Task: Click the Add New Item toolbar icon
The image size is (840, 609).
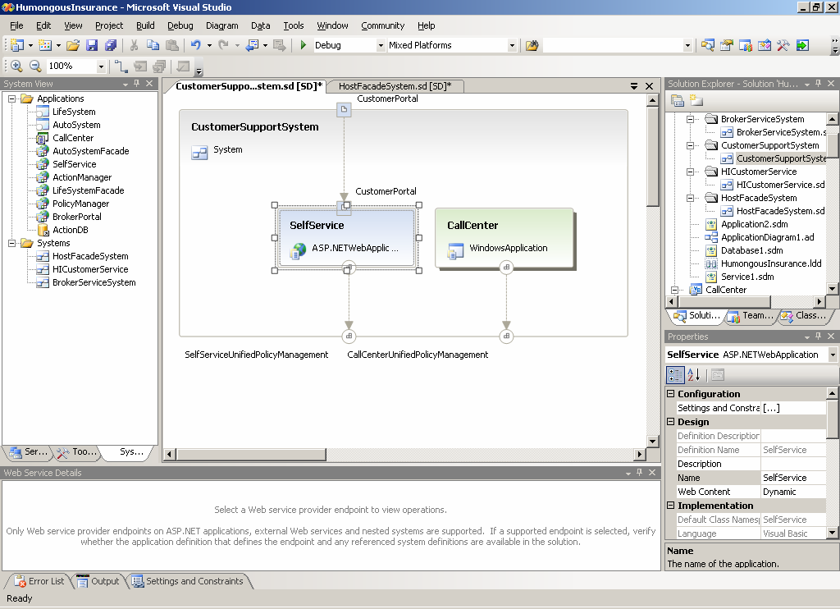Action: point(46,45)
